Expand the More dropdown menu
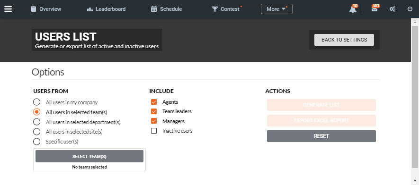This screenshot has width=419, height=185. click(276, 9)
